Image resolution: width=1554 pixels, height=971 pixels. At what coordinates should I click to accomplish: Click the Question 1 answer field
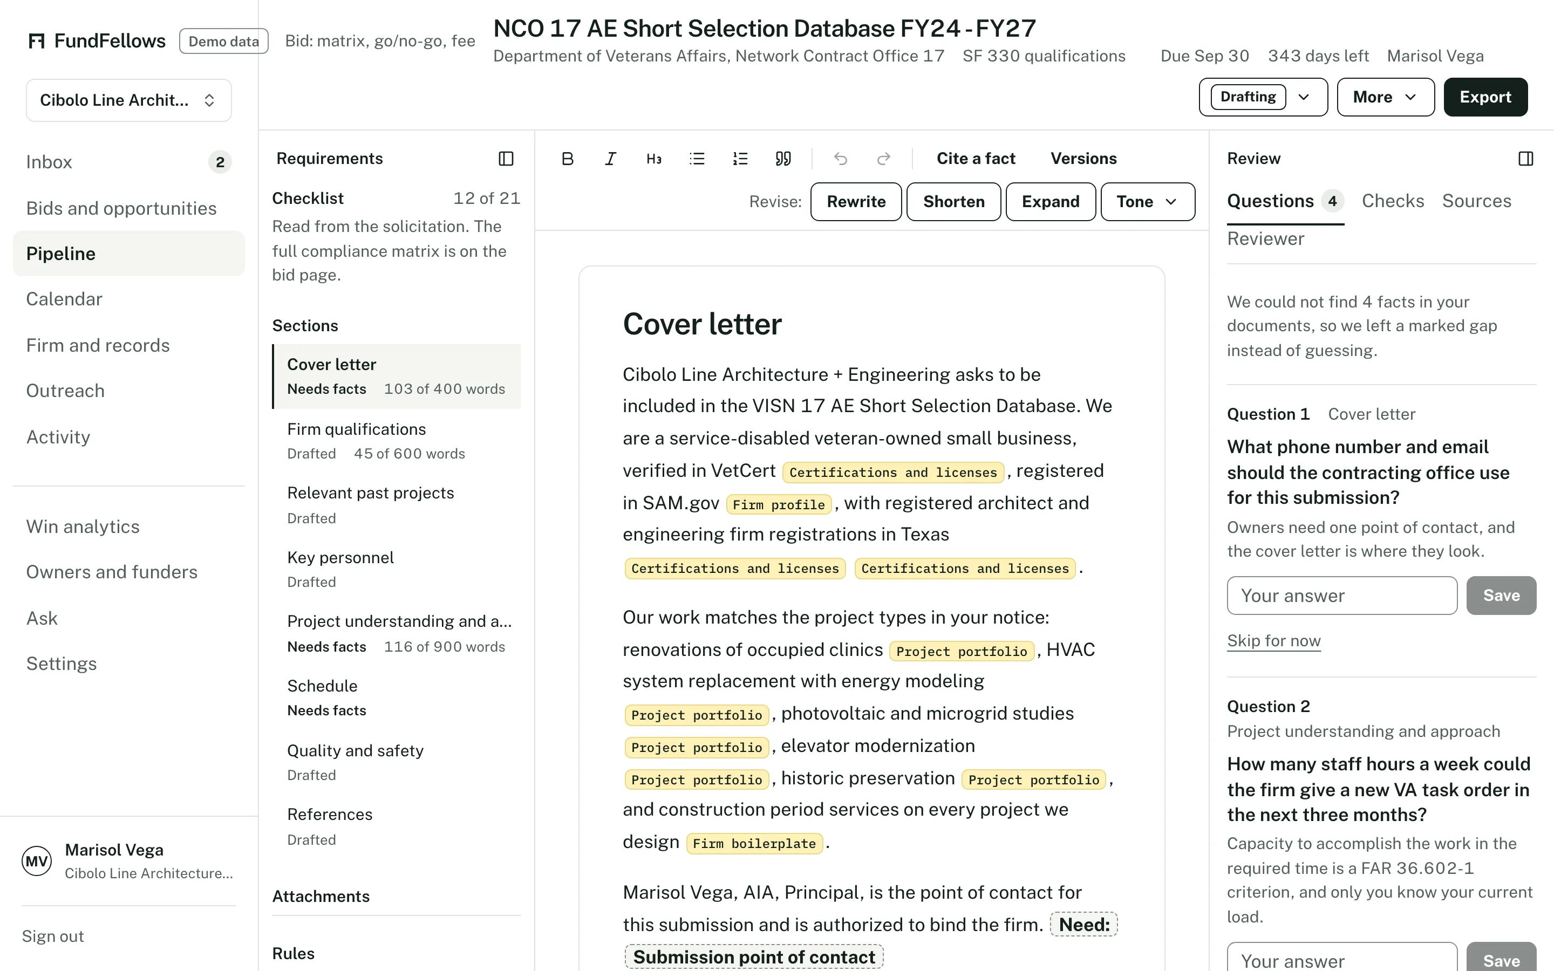[1342, 596]
